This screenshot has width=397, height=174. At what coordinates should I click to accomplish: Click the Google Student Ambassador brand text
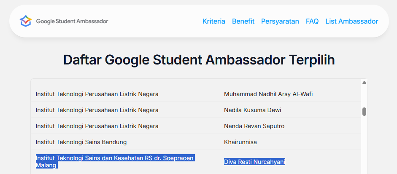(72, 21)
